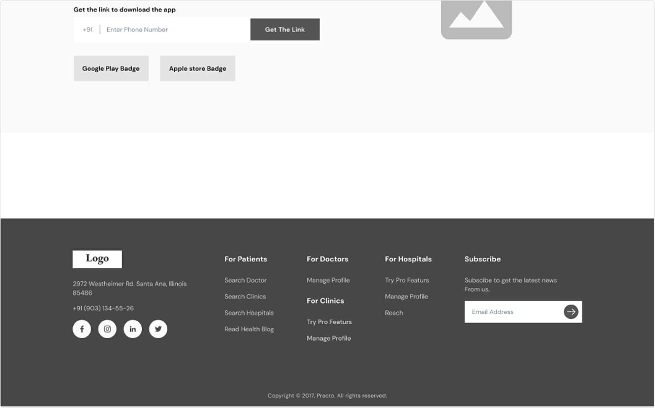Viewport: 655px width, 408px height.
Task: Visit Read Health Blog
Action: tap(249, 329)
